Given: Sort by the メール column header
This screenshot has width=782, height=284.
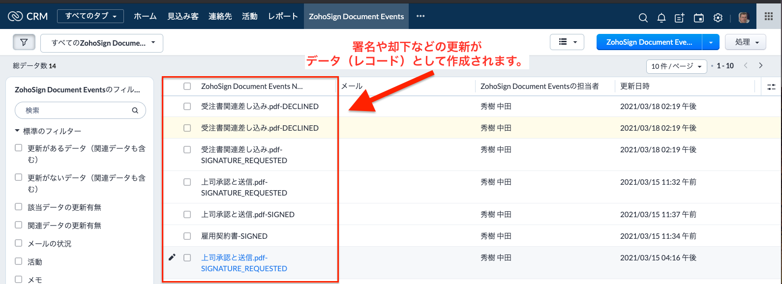Looking at the screenshot, I should [352, 86].
